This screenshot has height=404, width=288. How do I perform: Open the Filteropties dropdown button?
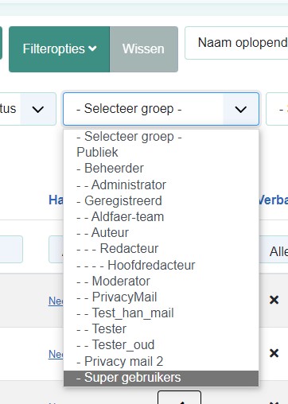pos(59,49)
